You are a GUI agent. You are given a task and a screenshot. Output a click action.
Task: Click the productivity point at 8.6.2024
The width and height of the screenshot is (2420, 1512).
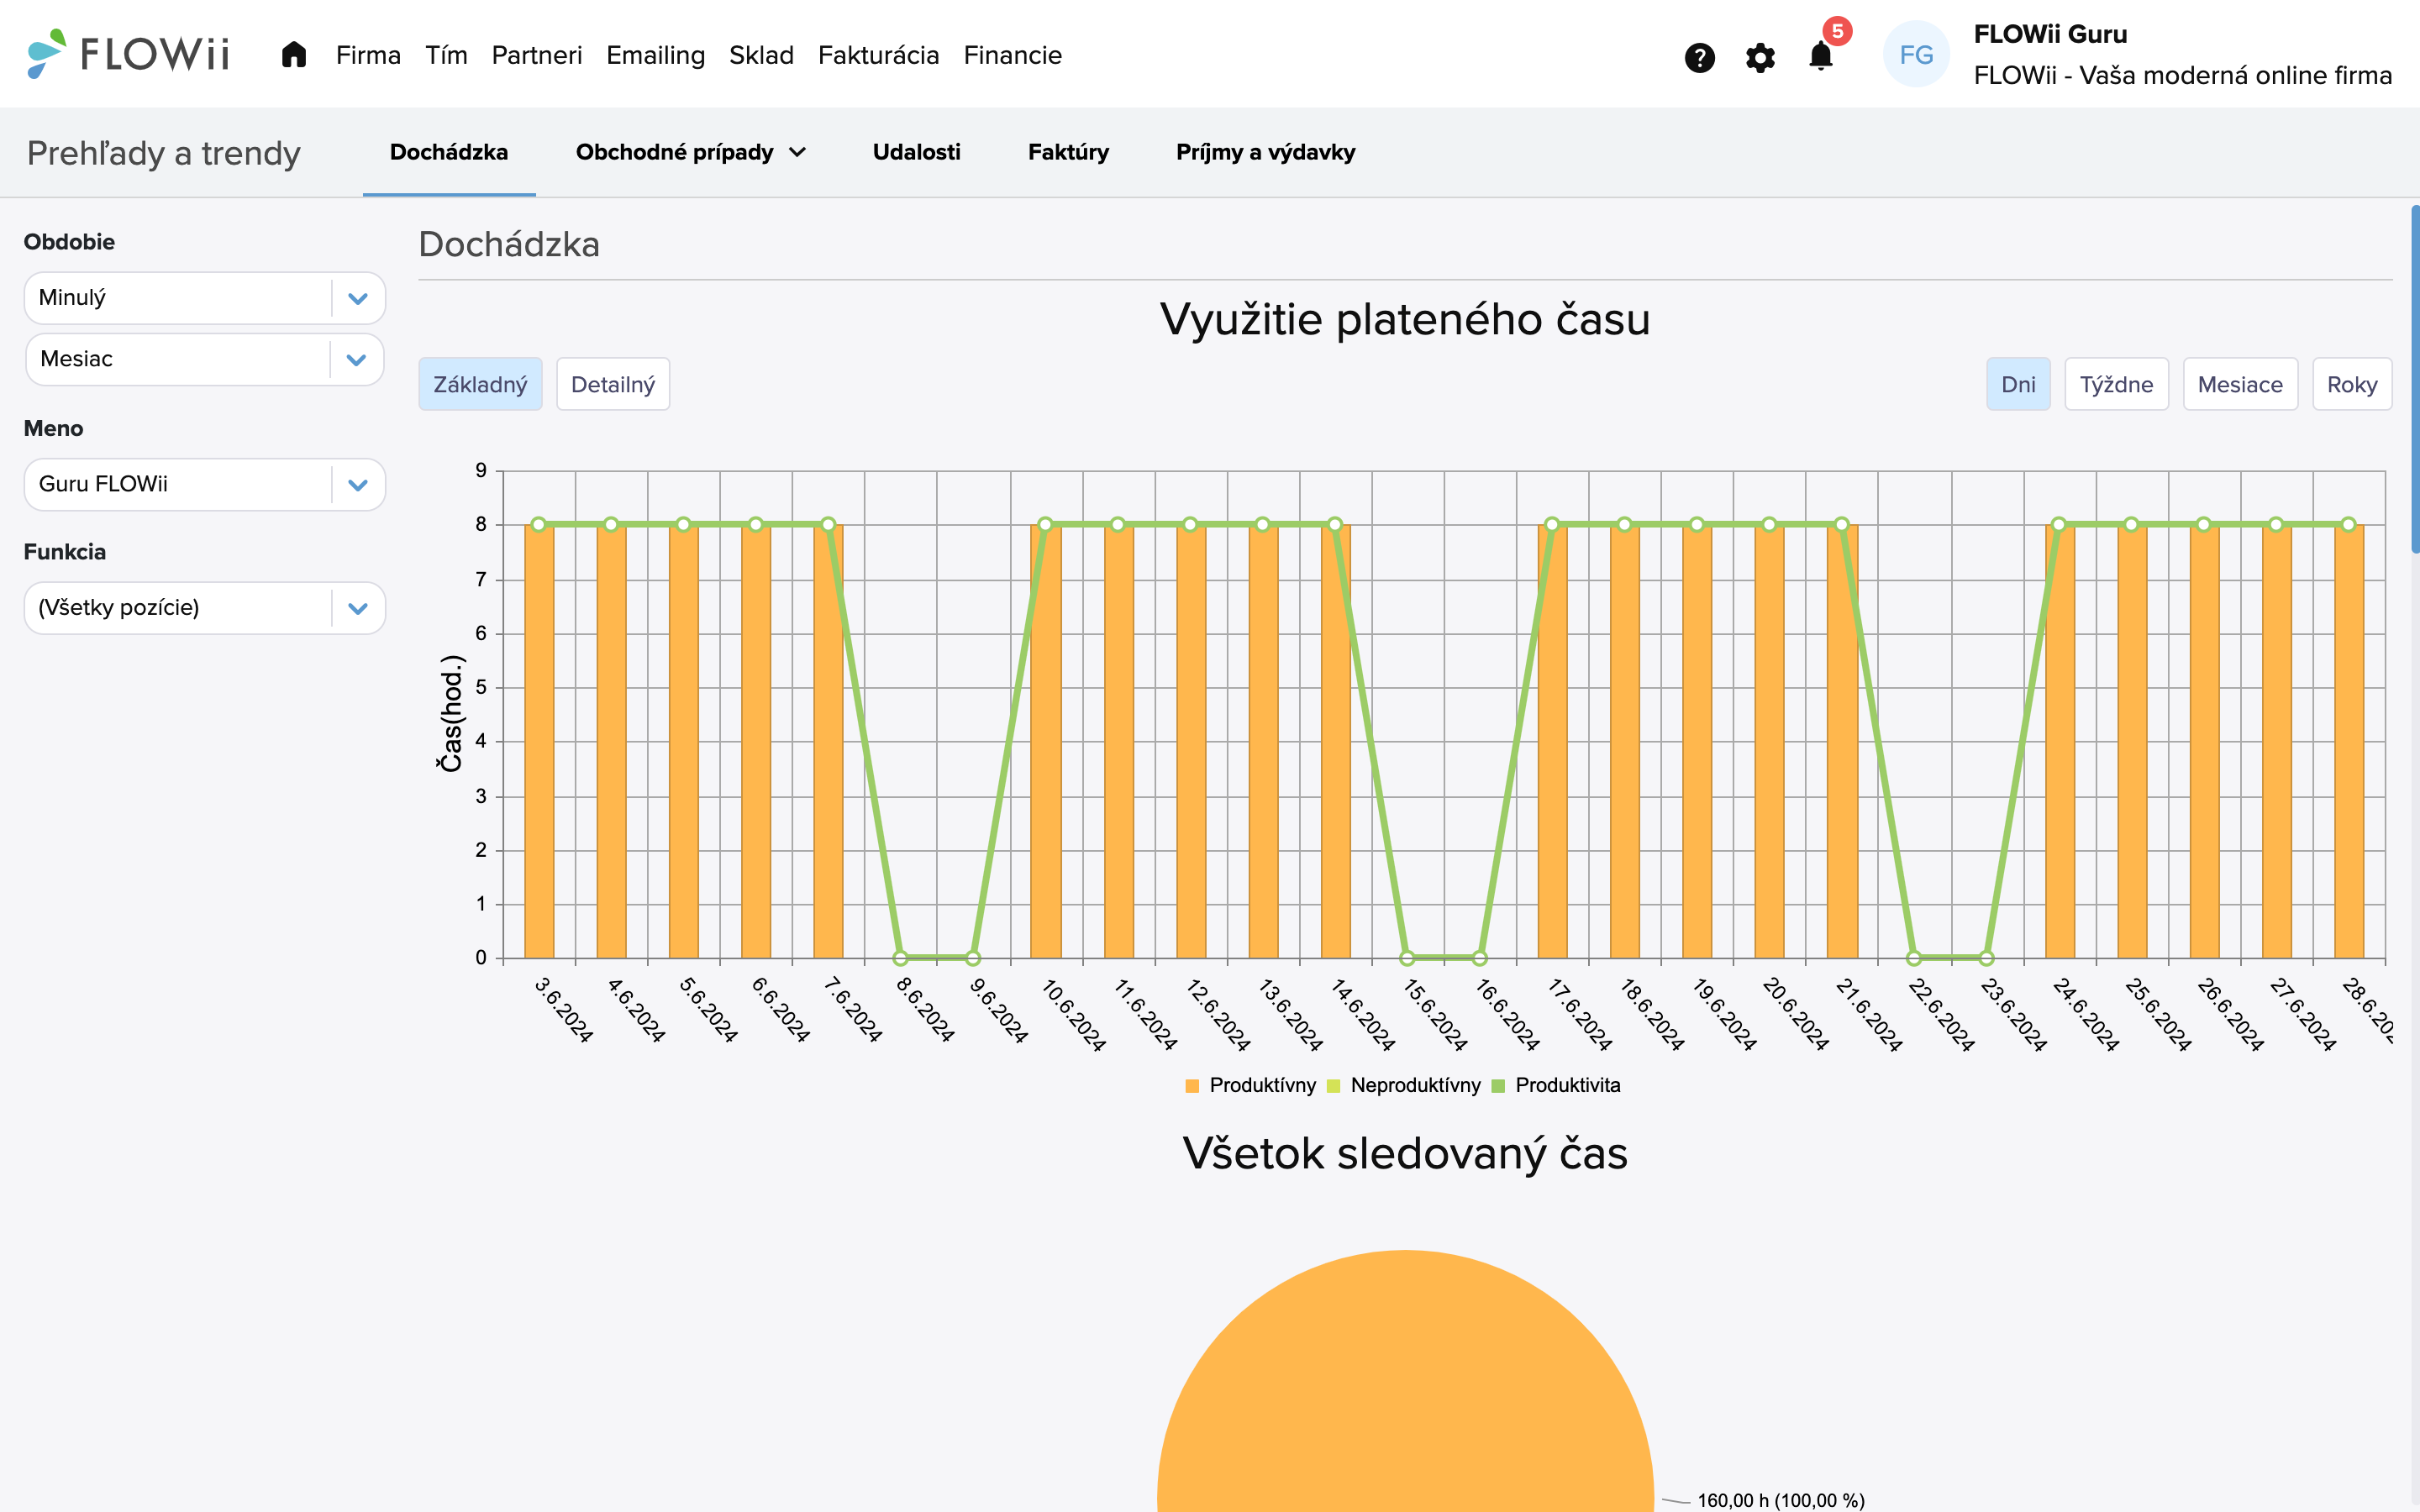901,958
